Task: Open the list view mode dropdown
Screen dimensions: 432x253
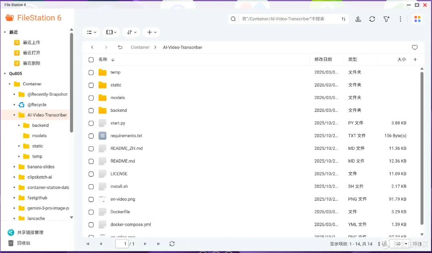Action: [x=91, y=32]
